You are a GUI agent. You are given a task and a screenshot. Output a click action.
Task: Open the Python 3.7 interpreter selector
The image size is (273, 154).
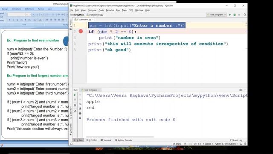[226, 144]
